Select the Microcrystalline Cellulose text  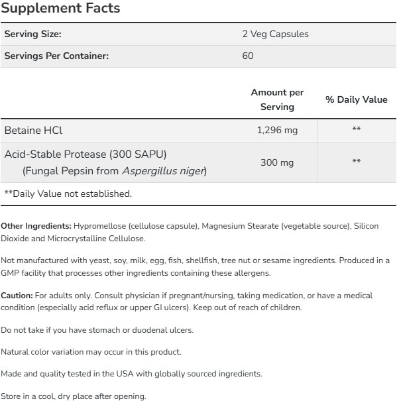(96, 239)
